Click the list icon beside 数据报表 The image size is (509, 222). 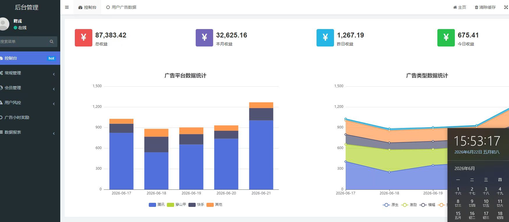[x=1, y=132]
